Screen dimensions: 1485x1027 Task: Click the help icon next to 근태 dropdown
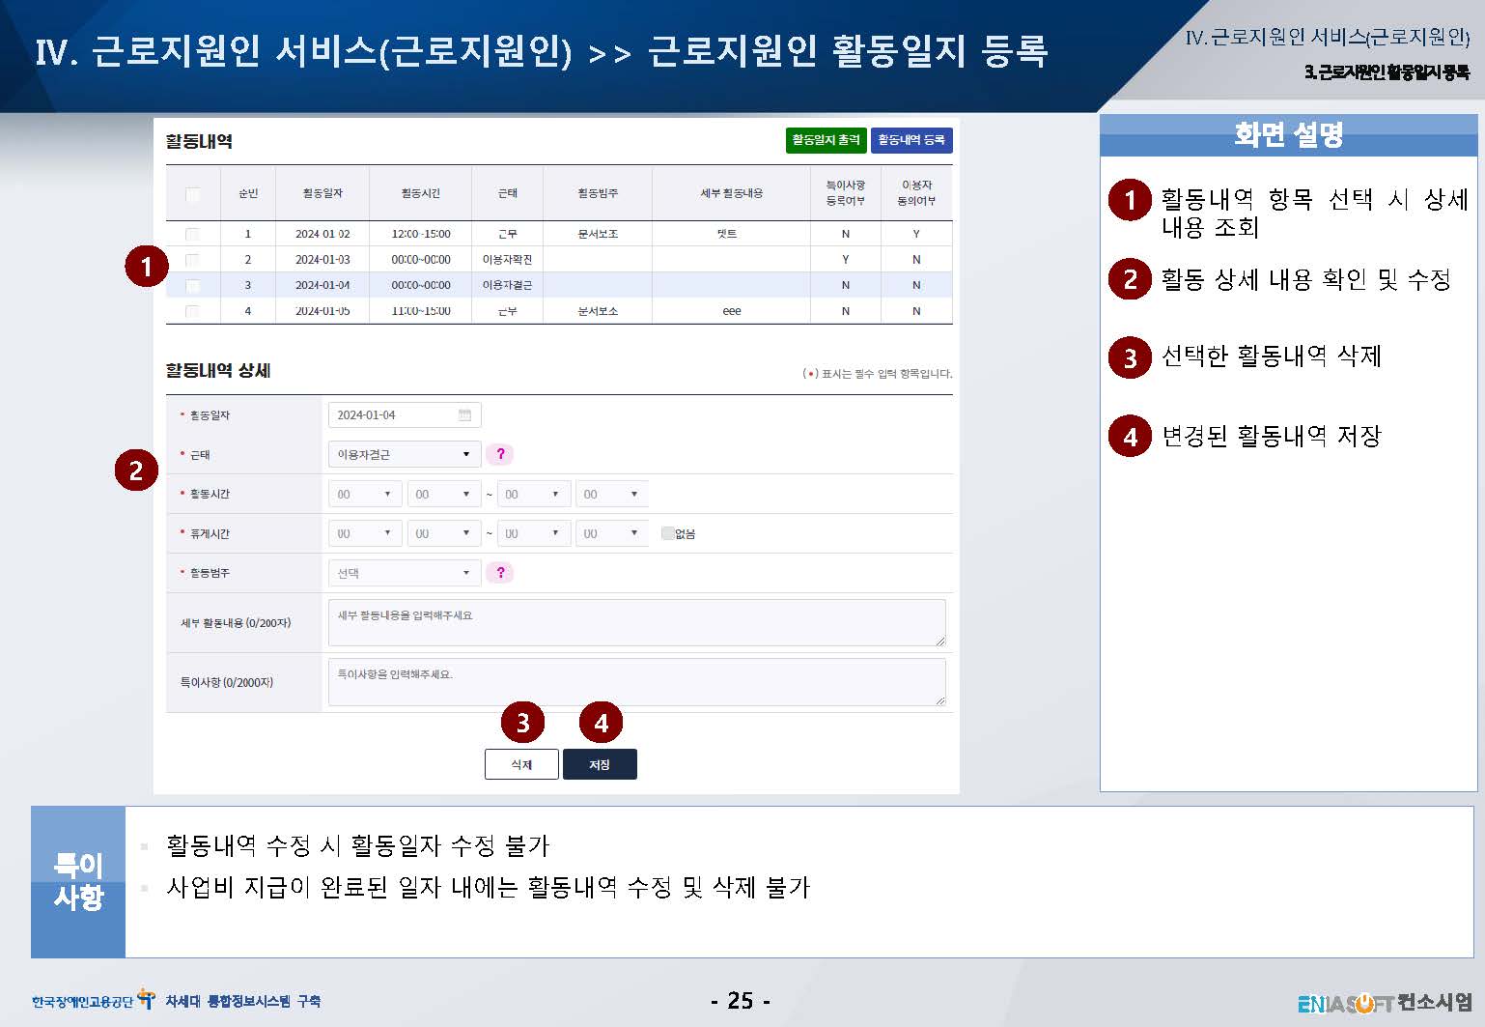tap(500, 454)
